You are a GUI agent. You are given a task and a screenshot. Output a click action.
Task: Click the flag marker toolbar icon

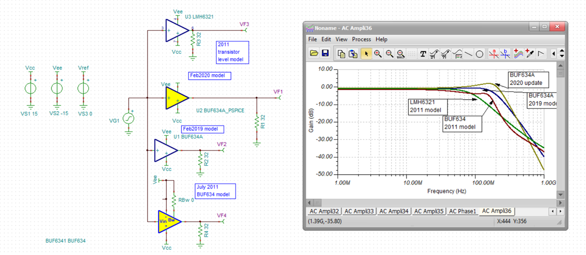(x=541, y=54)
